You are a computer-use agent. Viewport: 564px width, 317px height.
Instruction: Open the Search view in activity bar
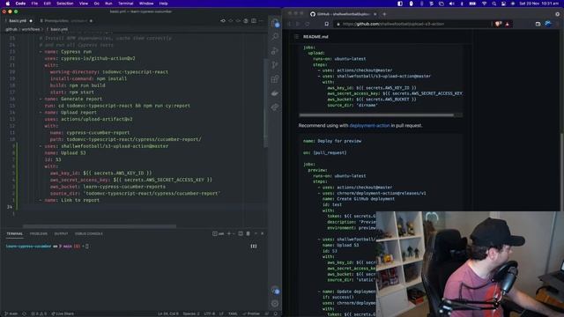275,37
